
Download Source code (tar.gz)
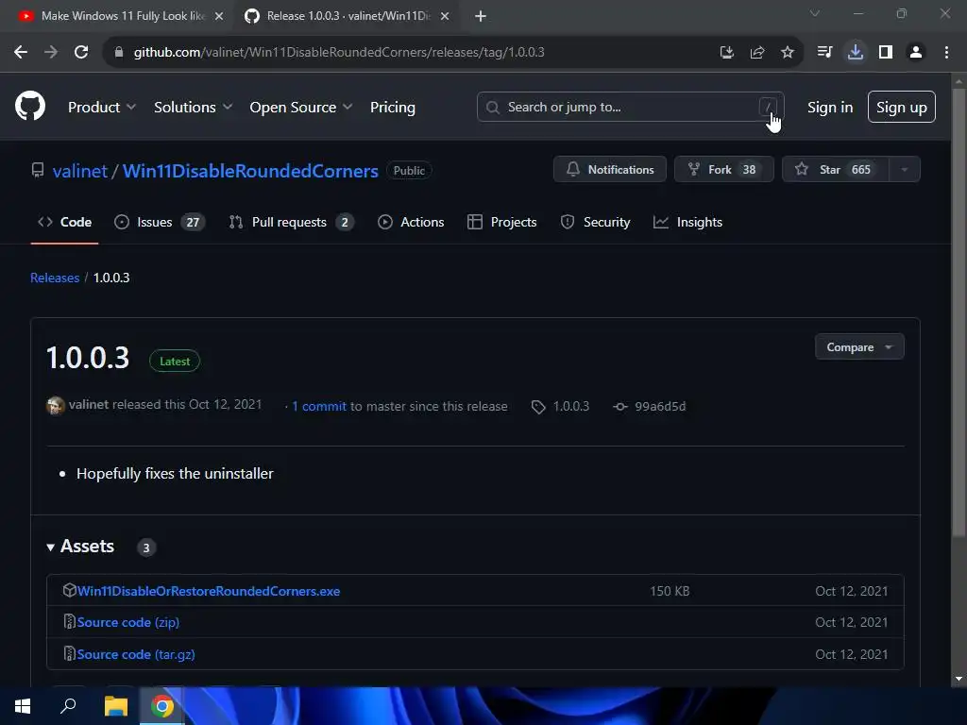tap(136, 654)
